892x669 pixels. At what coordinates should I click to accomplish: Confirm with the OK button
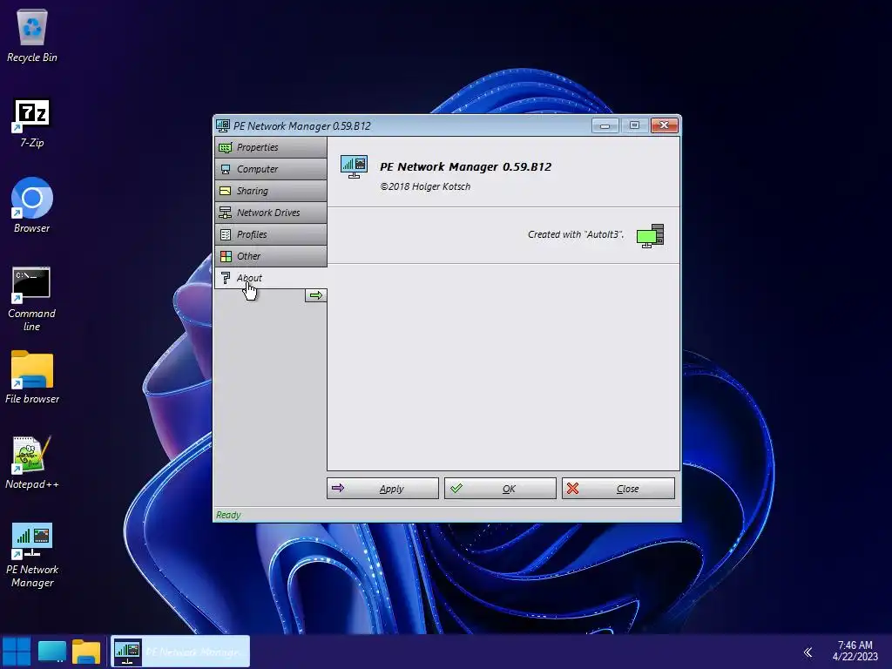click(x=500, y=489)
